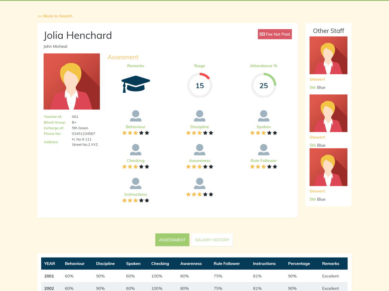Click the first Stewert name link

coord(317,80)
